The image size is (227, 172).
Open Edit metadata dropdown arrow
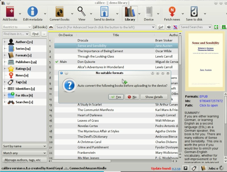coord(45,14)
